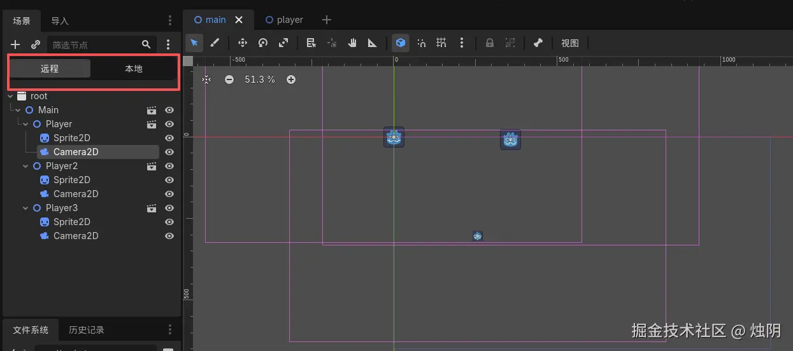This screenshot has width=793, height=351.
Task: Zoom in with the plus button
Action: [x=291, y=79]
